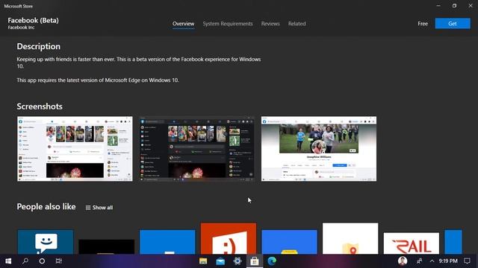Click the user avatar in the system tray

click(403, 261)
